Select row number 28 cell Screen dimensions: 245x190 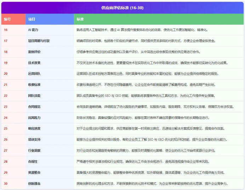pos(6,162)
